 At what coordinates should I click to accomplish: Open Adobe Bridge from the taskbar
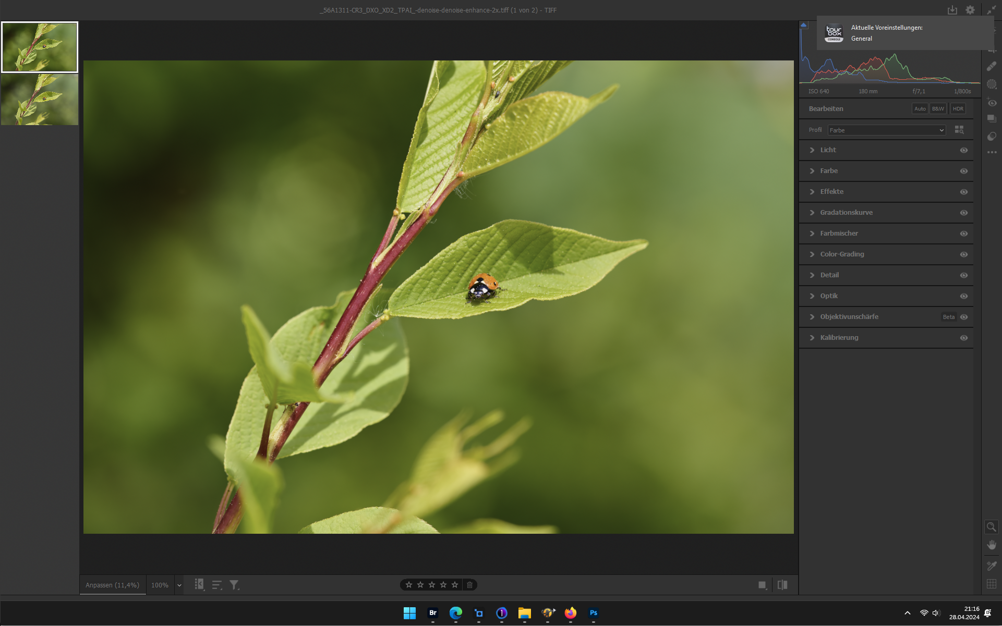point(432,613)
